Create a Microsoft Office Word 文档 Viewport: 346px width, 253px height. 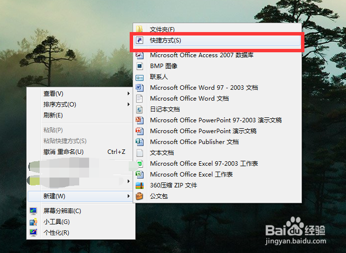pos(217,99)
